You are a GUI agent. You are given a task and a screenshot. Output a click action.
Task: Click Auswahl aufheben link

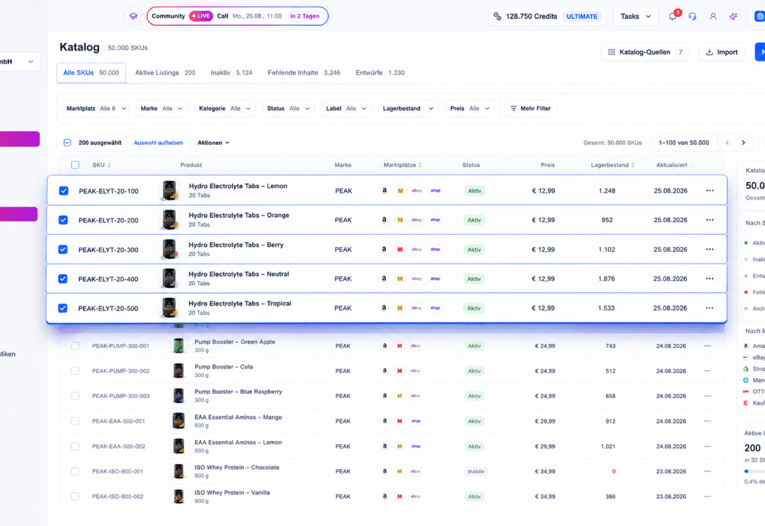158,142
